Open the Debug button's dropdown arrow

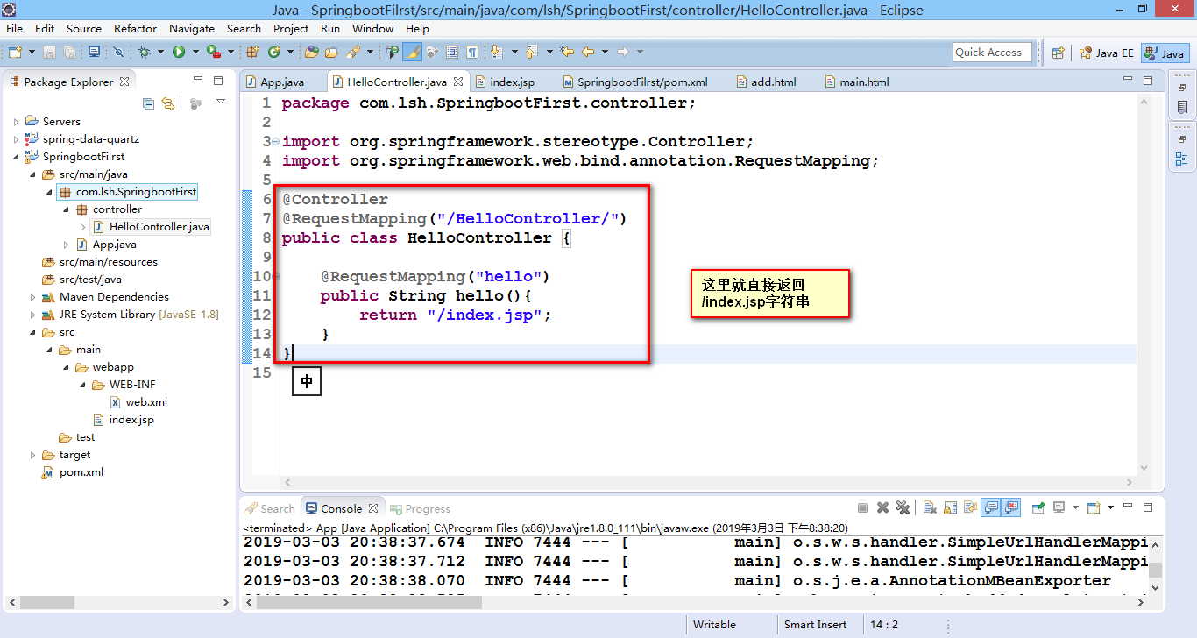(160, 53)
